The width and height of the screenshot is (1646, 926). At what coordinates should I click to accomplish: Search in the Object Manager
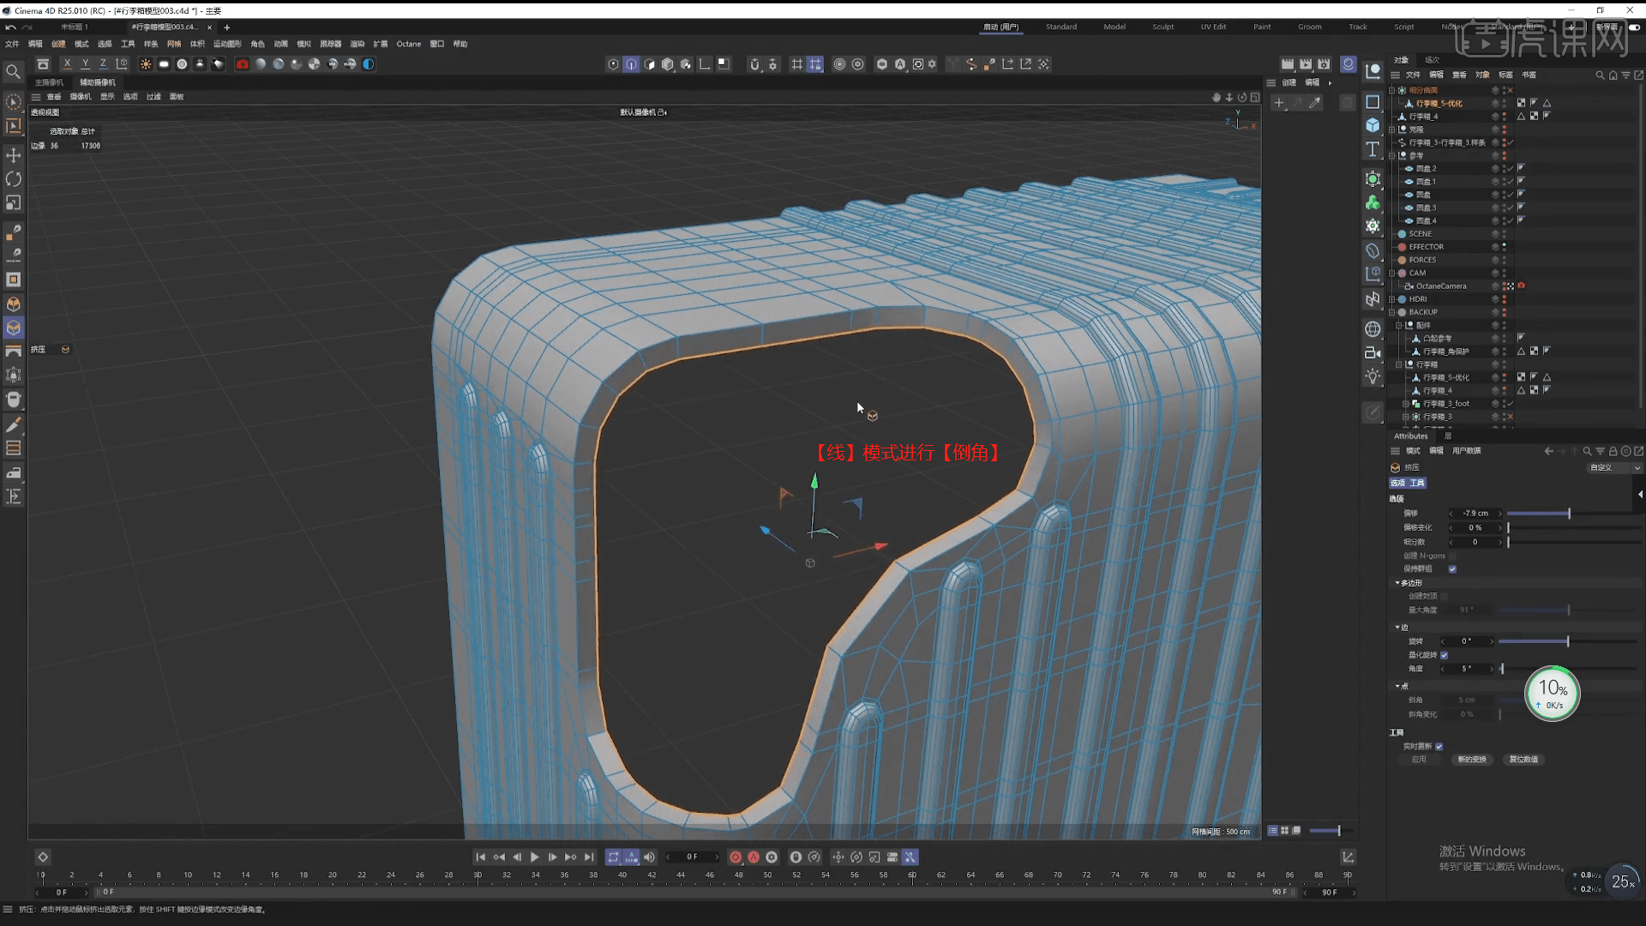[x=1600, y=75]
